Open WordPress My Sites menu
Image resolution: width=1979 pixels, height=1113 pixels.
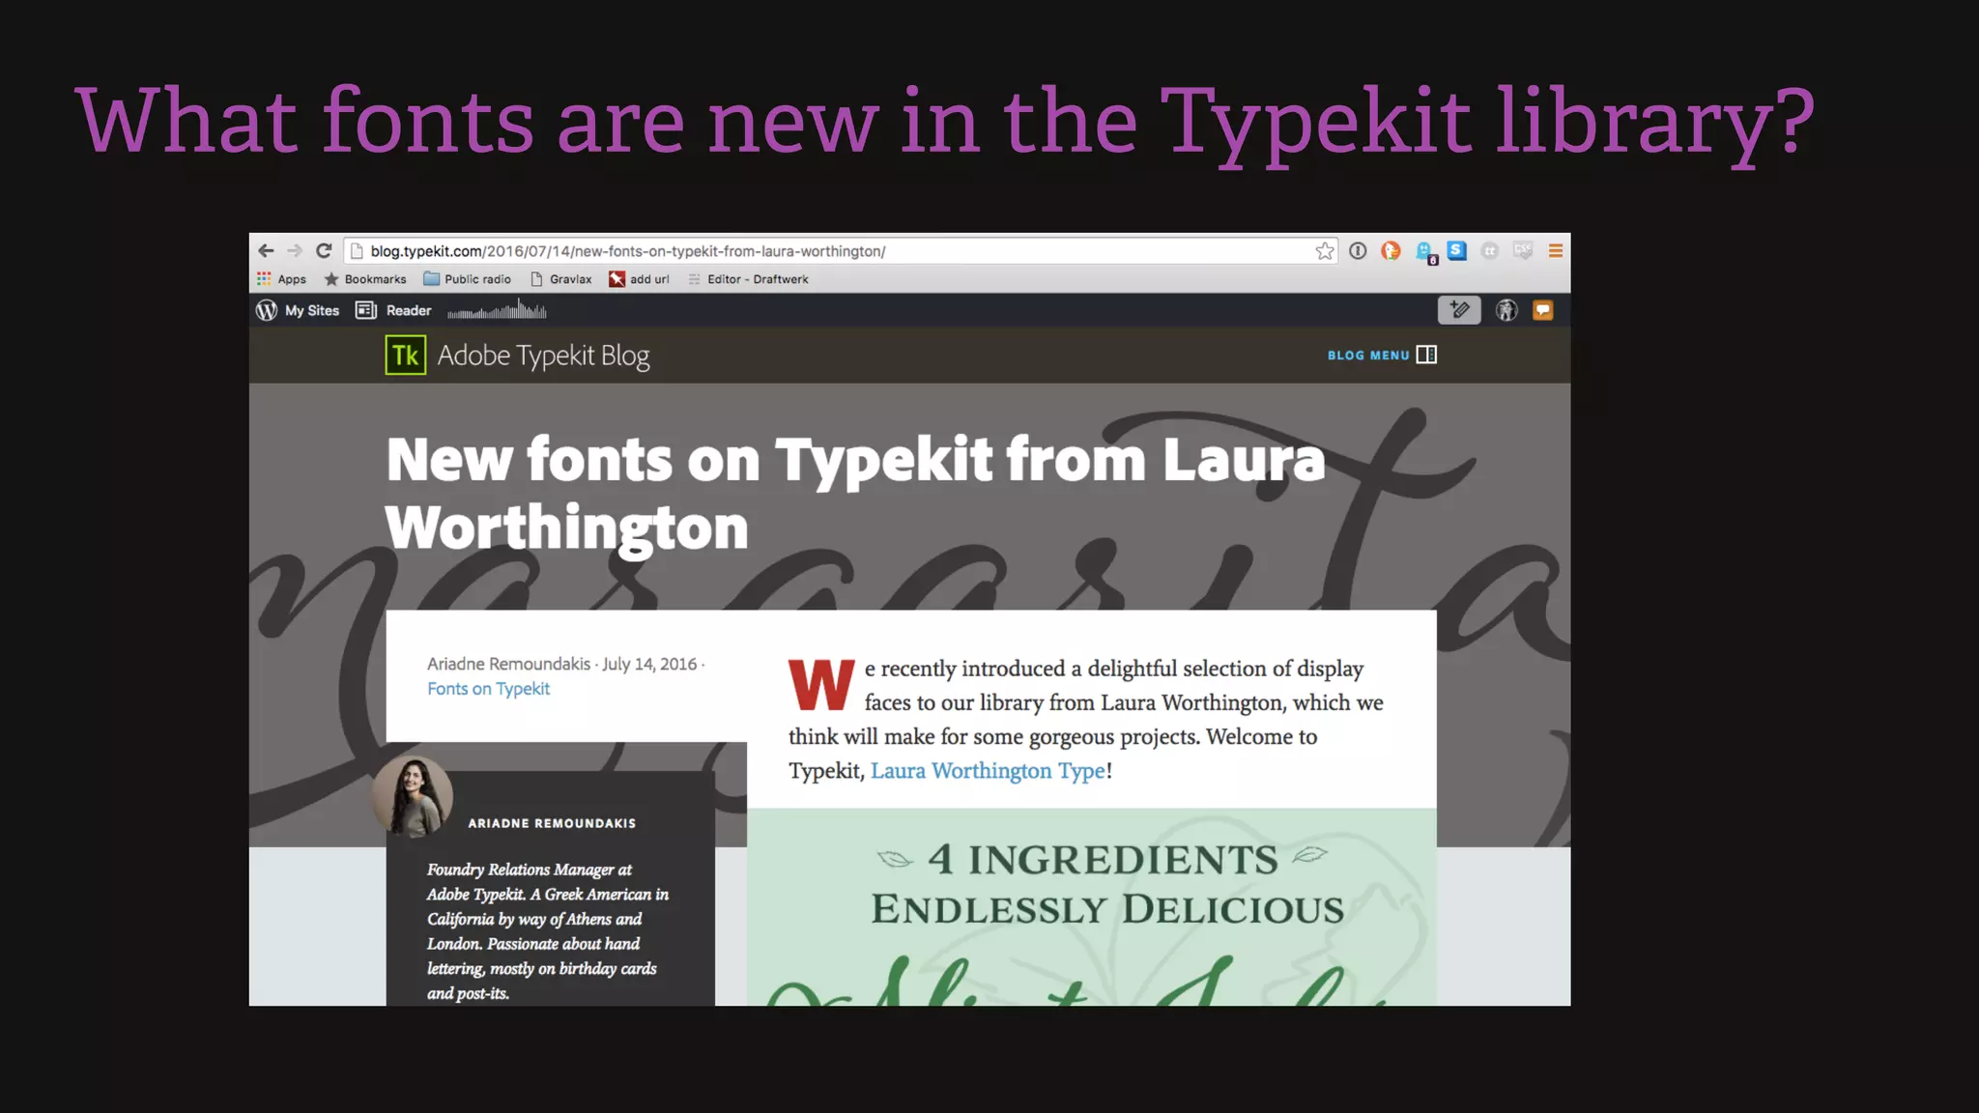(x=298, y=310)
